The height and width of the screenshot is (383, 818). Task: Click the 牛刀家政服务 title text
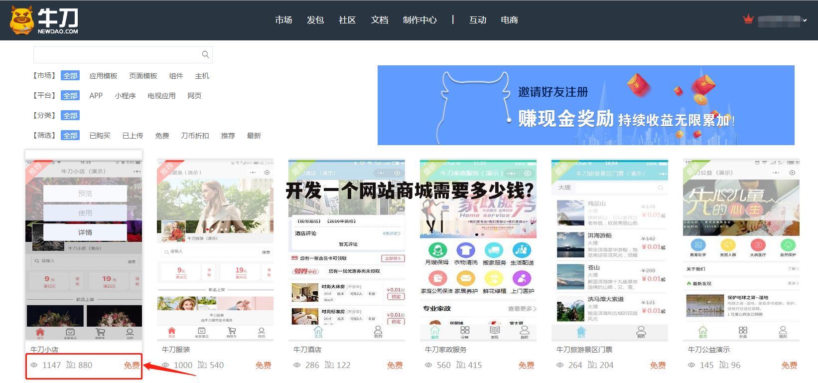coord(446,350)
